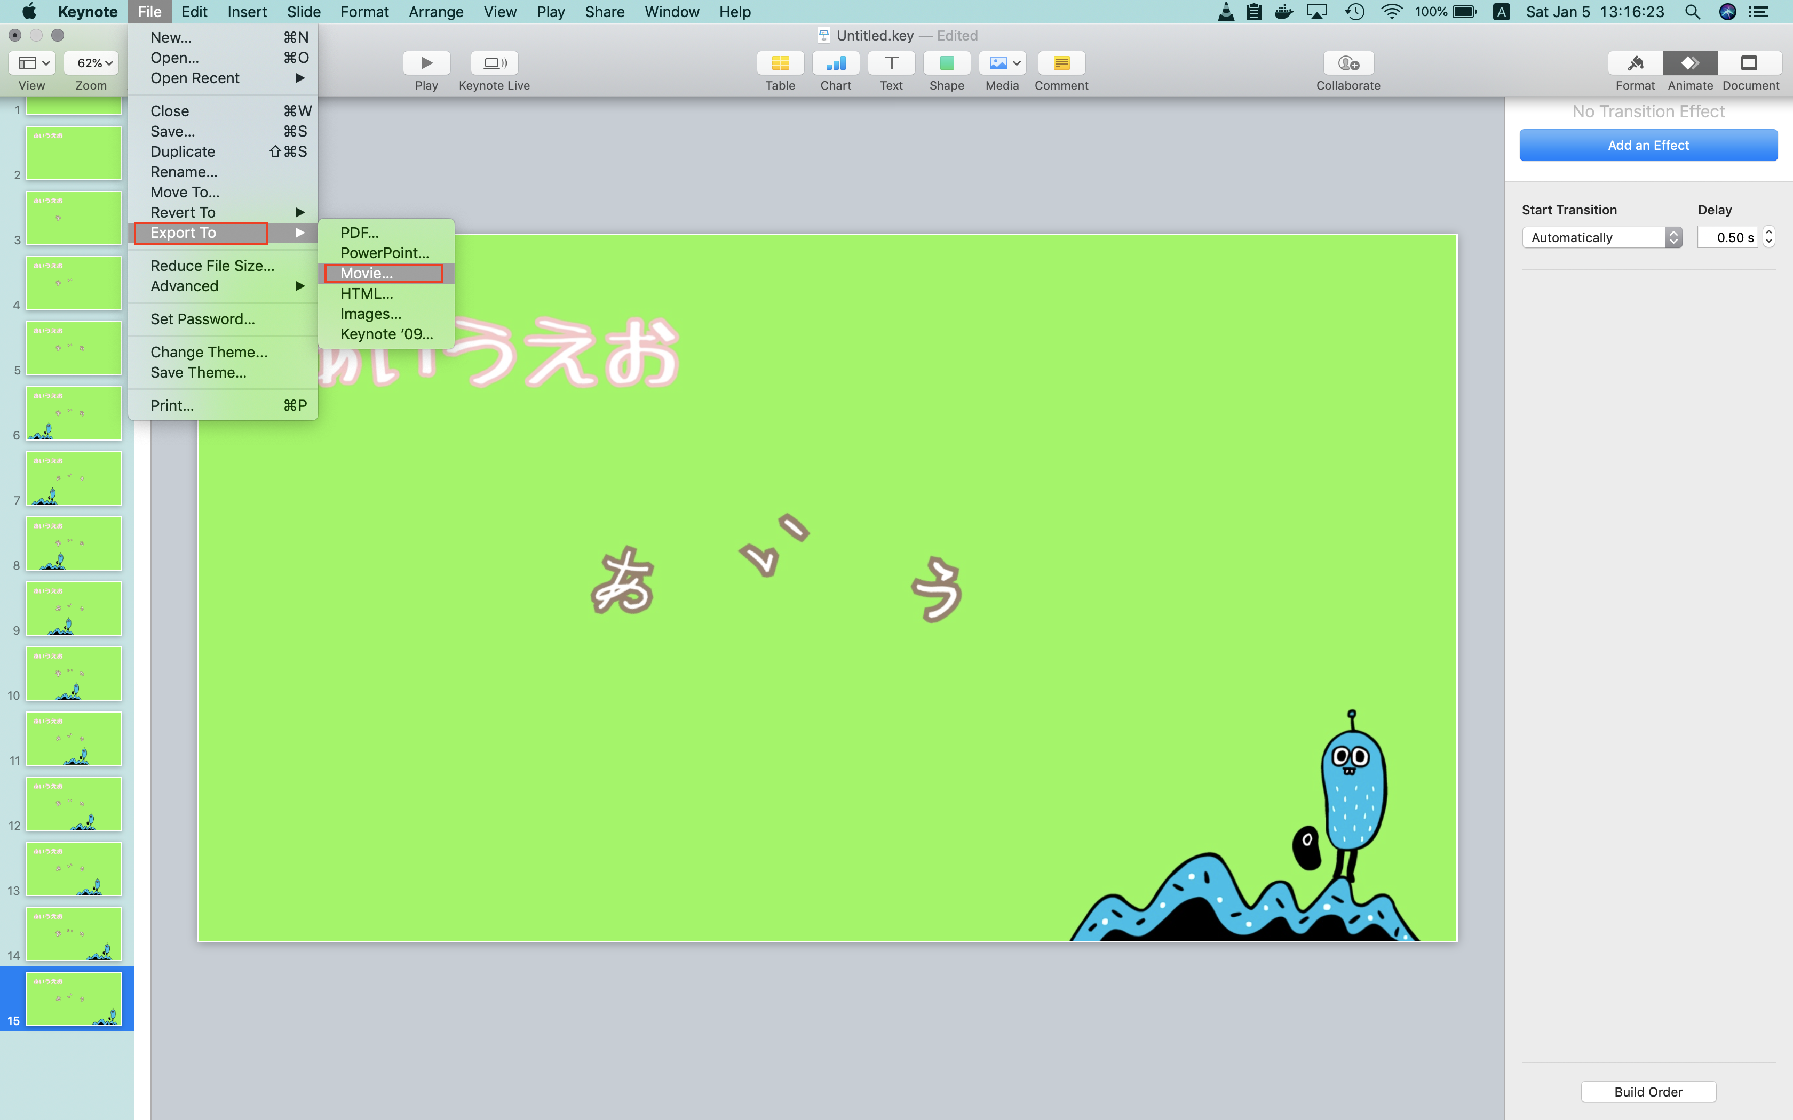Select Move To… in File menu
The image size is (1793, 1120).
click(223, 192)
